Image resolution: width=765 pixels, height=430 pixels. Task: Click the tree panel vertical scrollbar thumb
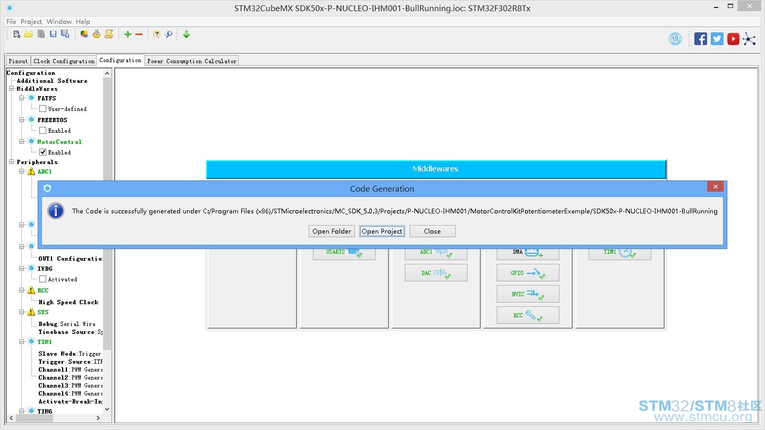coord(107,212)
